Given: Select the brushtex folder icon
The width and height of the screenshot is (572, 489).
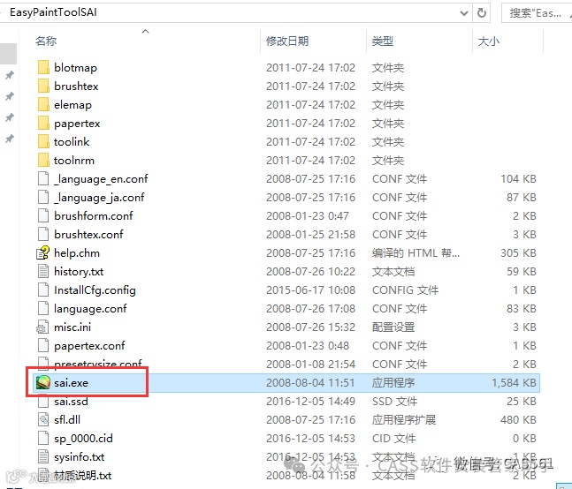Looking at the screenshot, I should pos(43,86).
